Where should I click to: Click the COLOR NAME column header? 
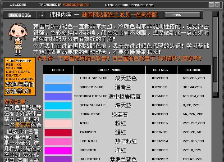pos(109,70)
